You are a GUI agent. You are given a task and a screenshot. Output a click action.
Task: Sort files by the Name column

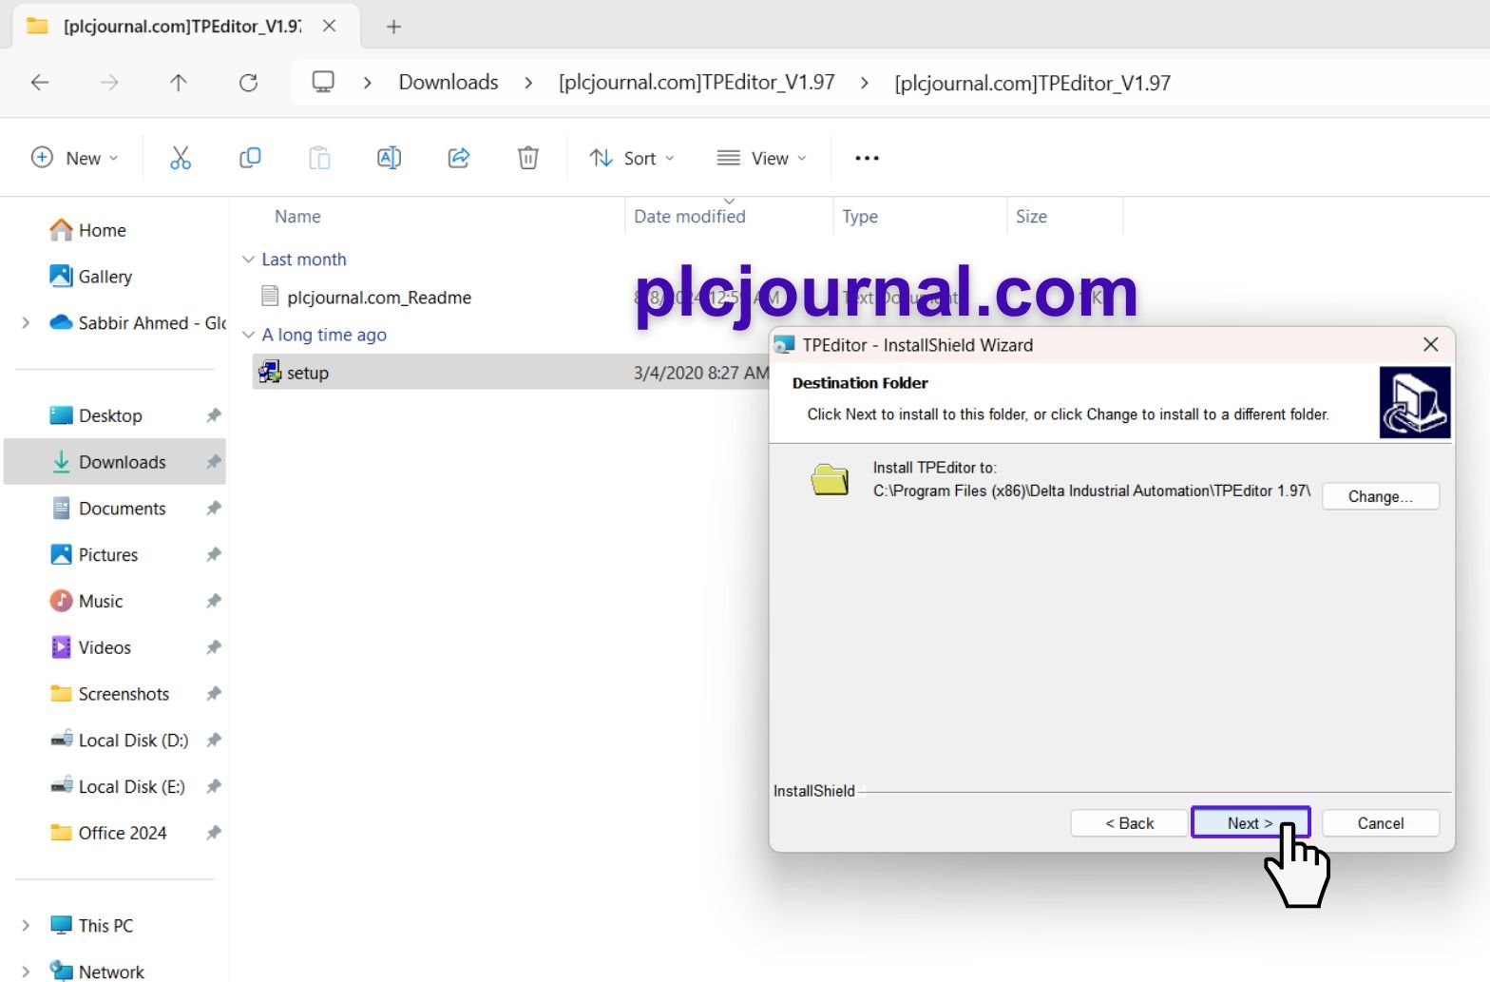[x=297, y=217]
